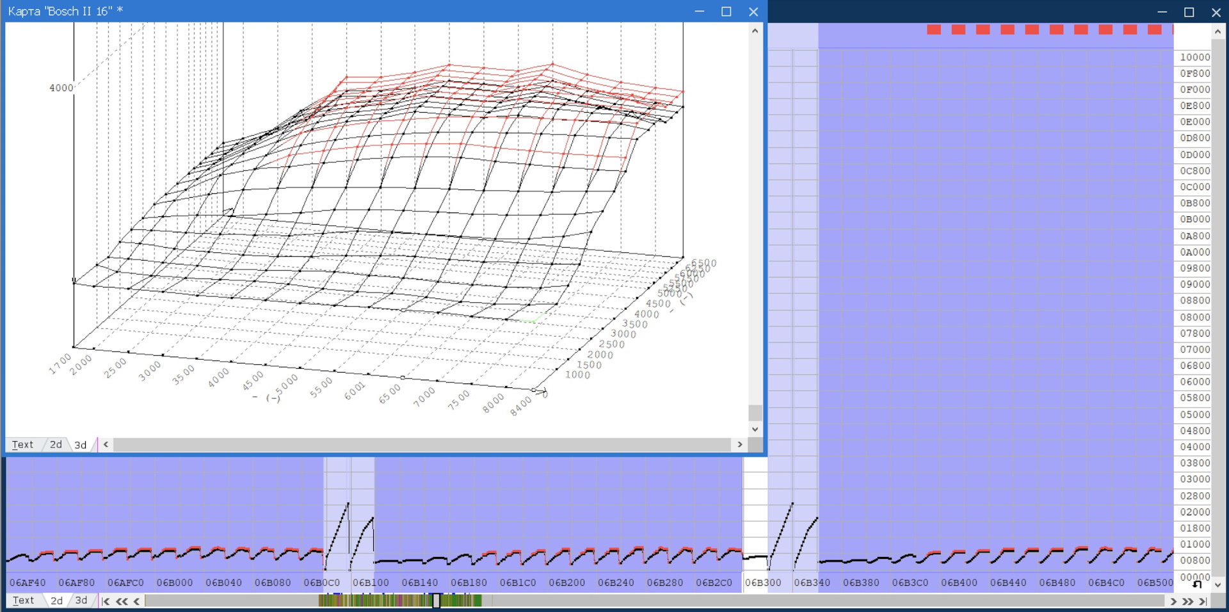Jump to the start with first-position arrow
The height and width of the screenshot is (612, 1229).
106,601
